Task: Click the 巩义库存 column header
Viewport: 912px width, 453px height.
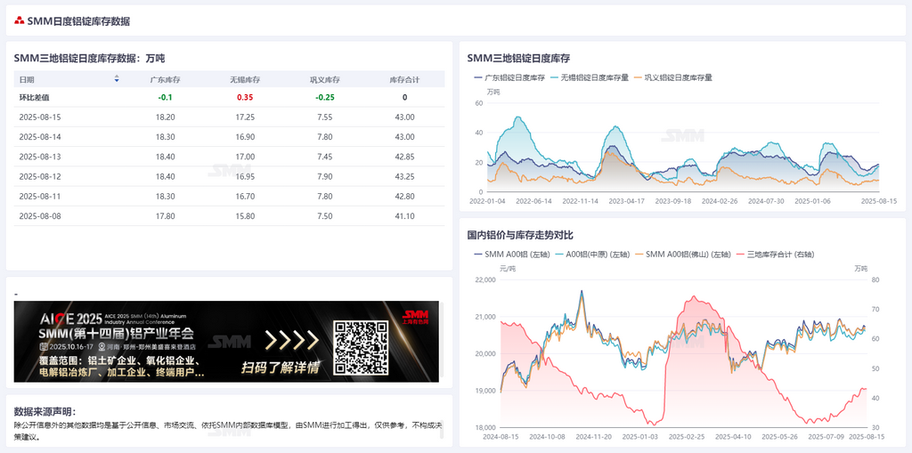Action: point(324,80)
